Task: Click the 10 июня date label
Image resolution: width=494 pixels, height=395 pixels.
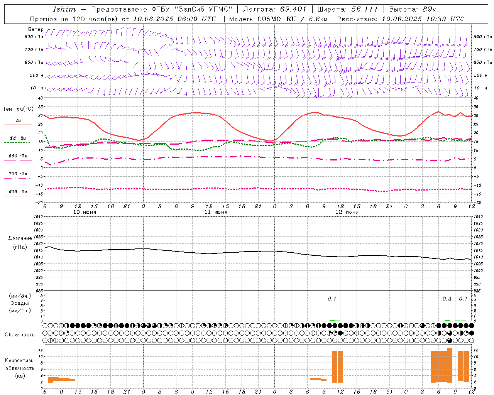Action: click(85, 212)
